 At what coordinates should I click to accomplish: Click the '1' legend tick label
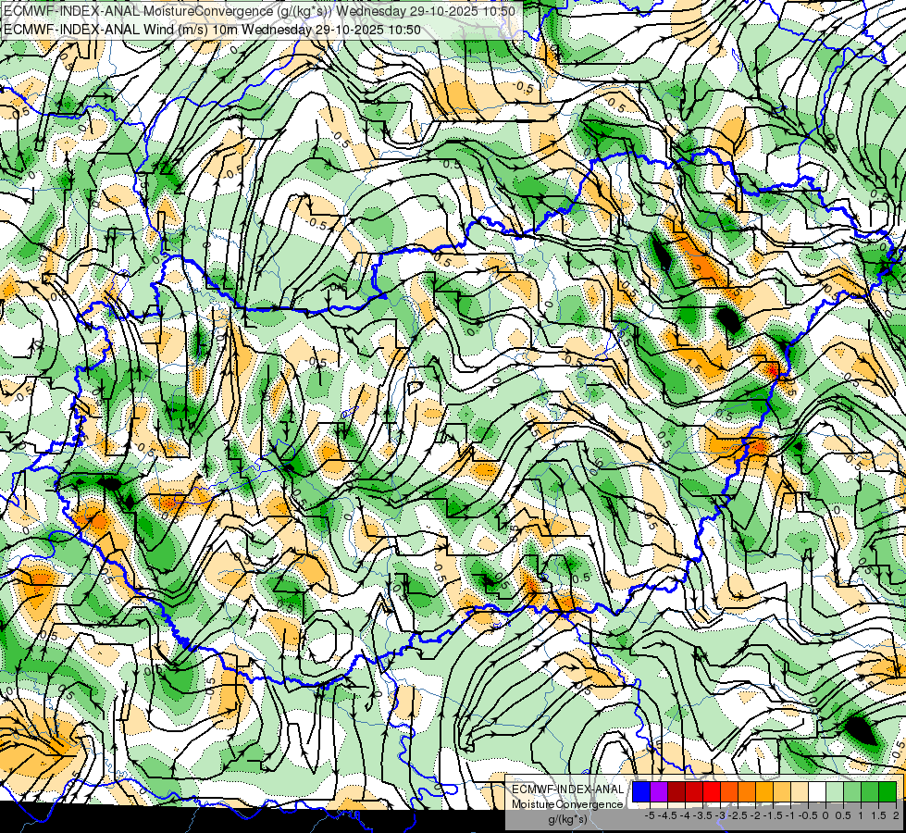coord(861,815)
